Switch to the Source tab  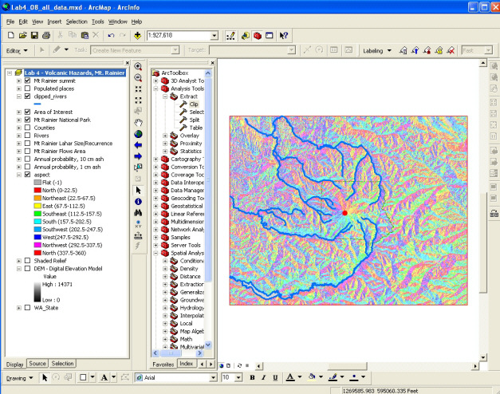point(37,364)
